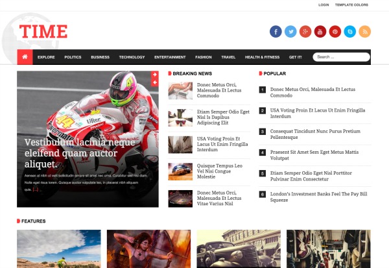The width and height of the screenshot is (389, 268).
Task: Go back in slider with left arrow
Action: click(154, 82)
